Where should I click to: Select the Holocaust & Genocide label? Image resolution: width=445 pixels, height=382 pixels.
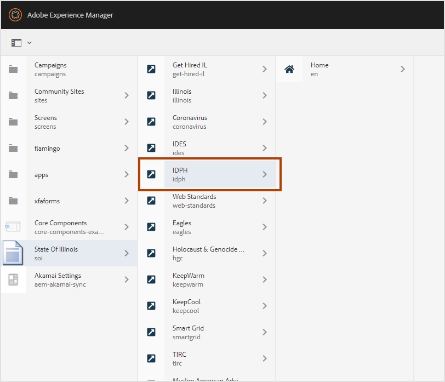[208, 249]
